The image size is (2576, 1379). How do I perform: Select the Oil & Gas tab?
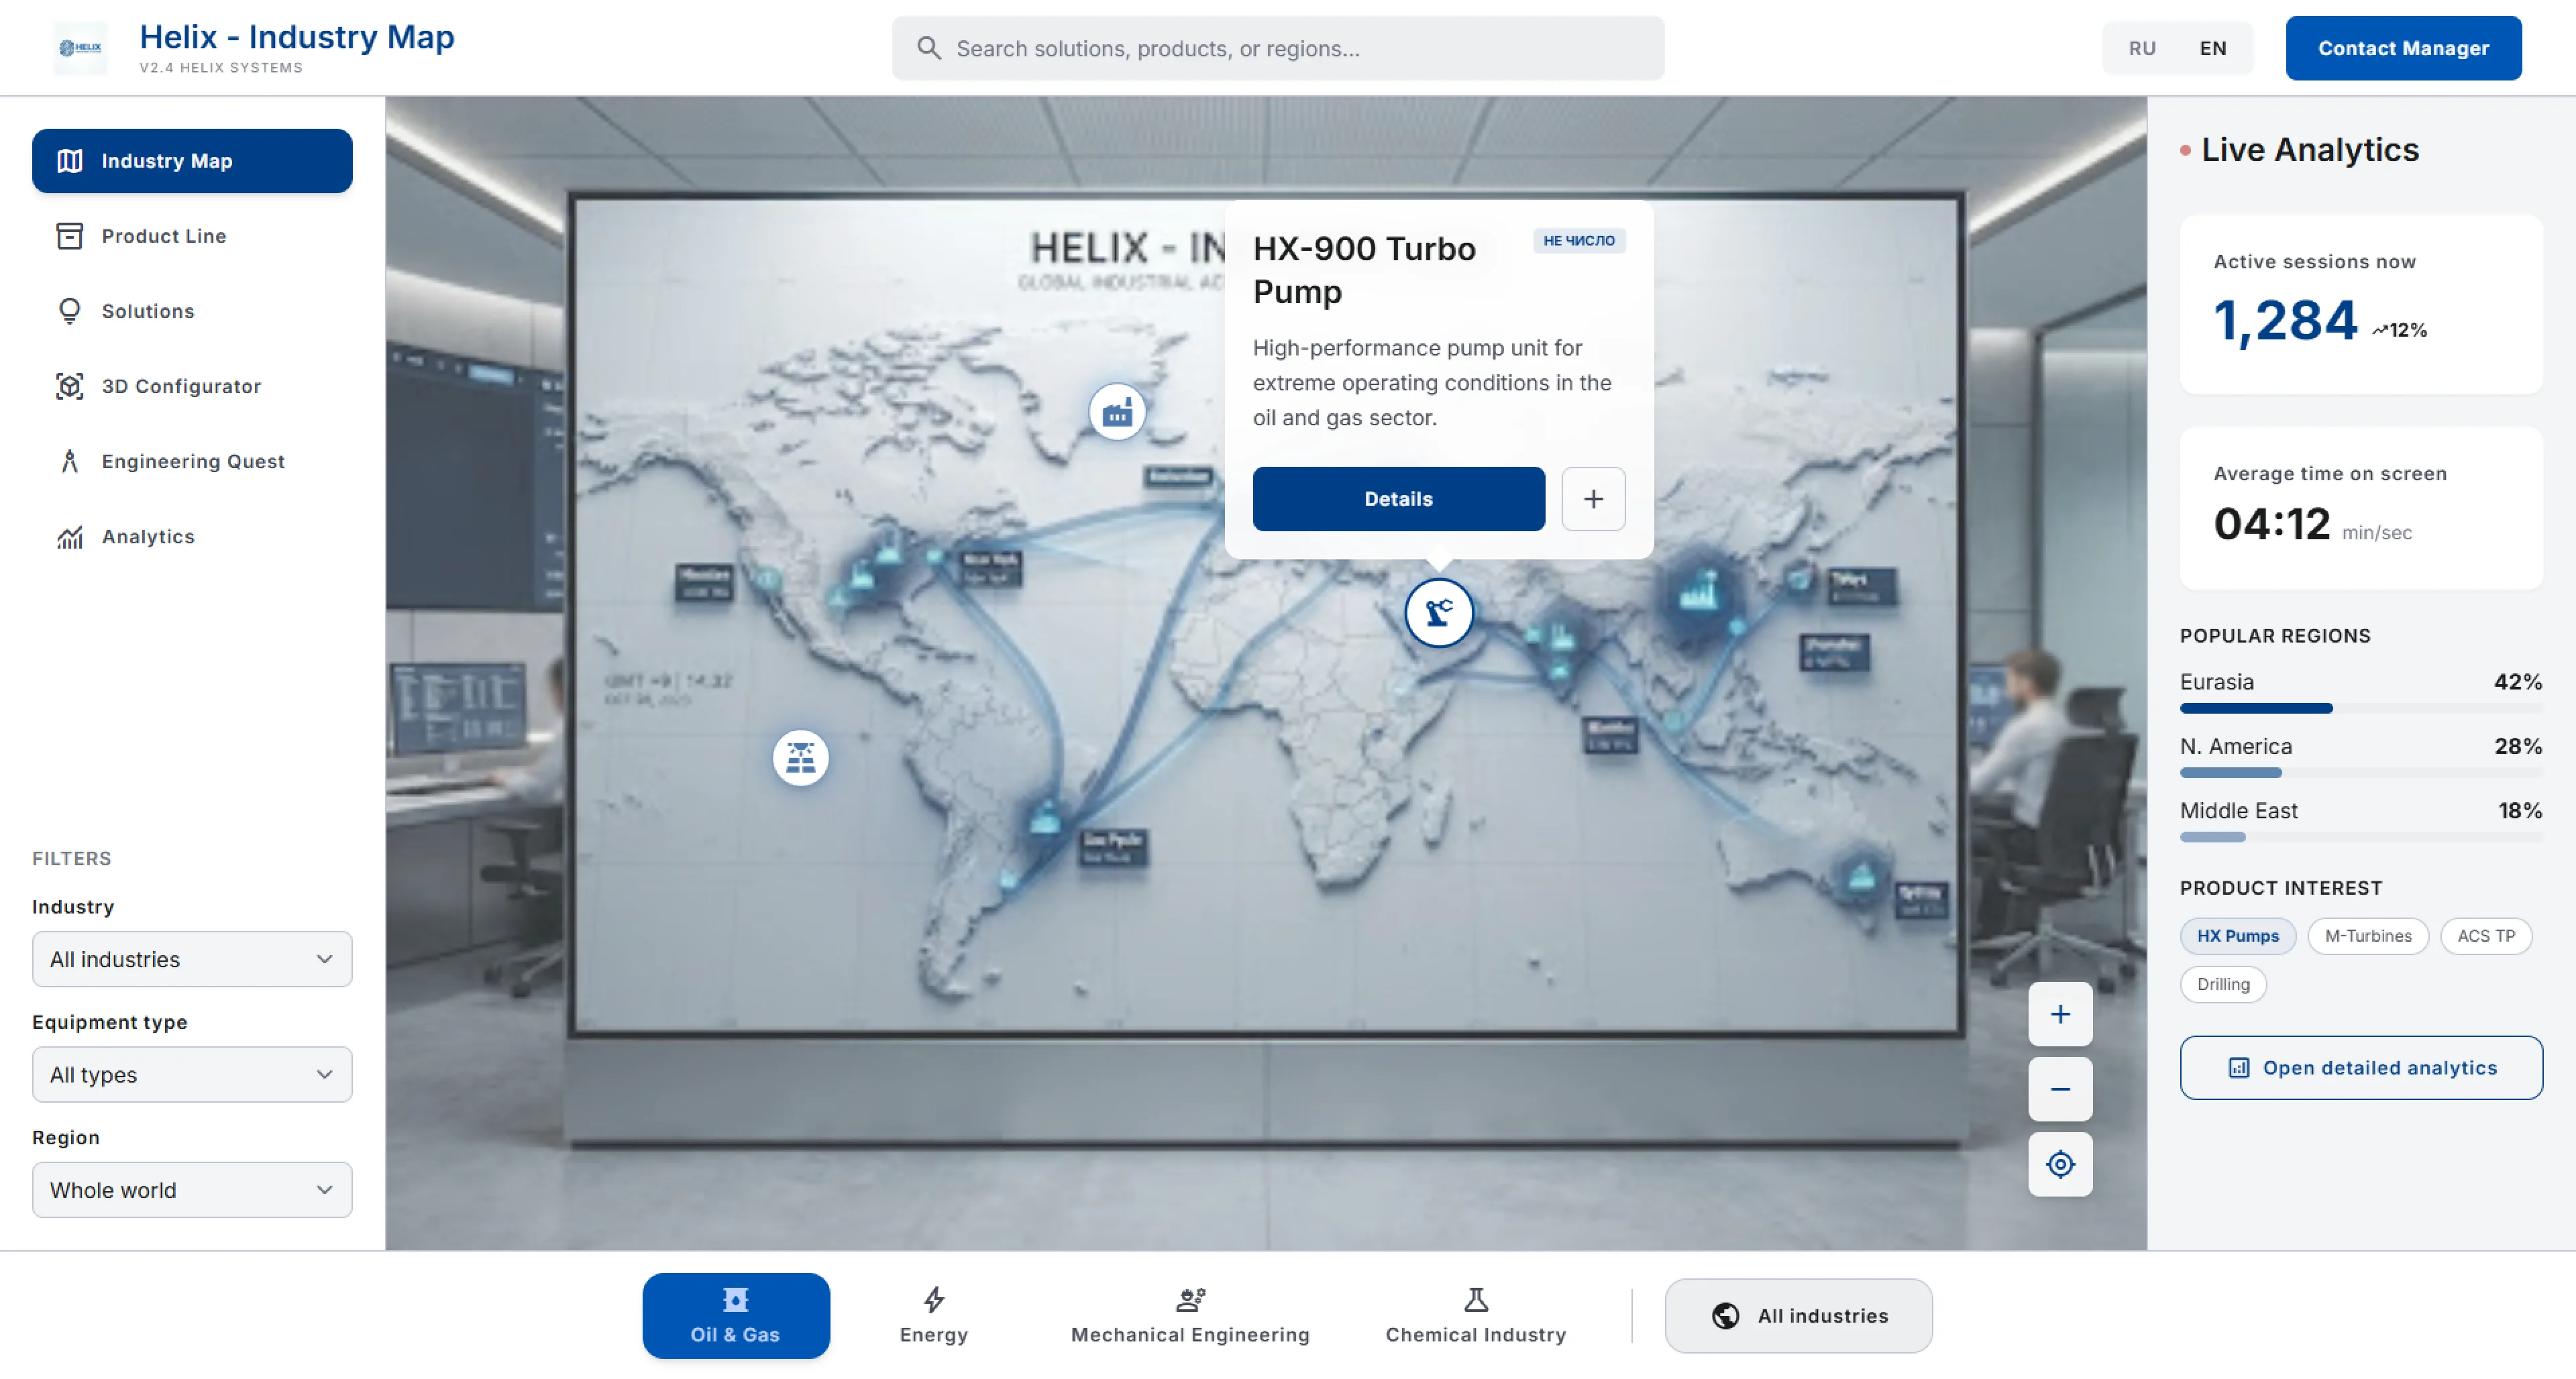coord(735,1316)
